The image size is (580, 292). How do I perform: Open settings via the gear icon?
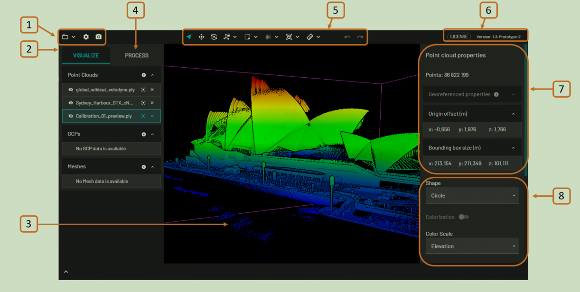tap(86, 37)
